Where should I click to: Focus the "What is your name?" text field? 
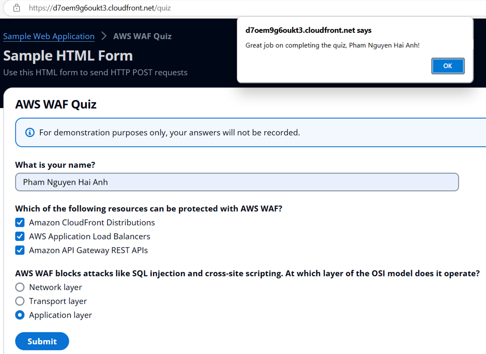click(237, 182)
